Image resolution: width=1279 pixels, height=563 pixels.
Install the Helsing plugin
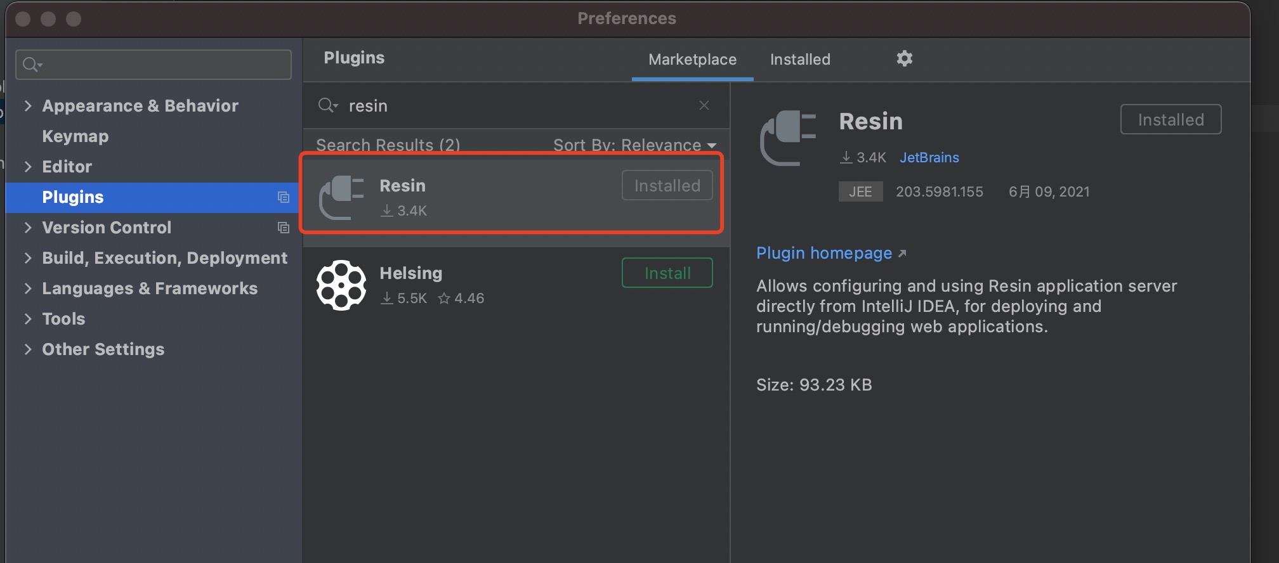(667, 273)
